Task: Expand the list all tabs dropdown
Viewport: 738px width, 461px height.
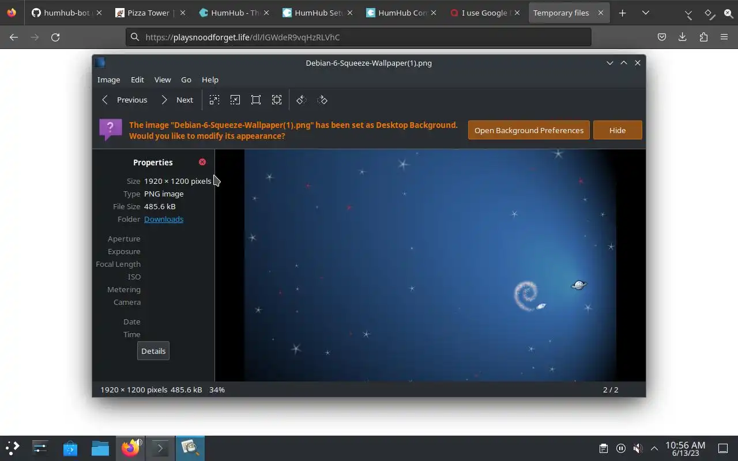Action: click(x=645, y=13)
